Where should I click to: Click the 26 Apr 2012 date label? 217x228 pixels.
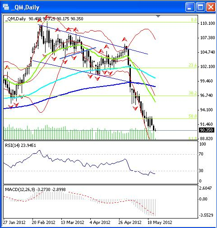[x=130, y=222]
